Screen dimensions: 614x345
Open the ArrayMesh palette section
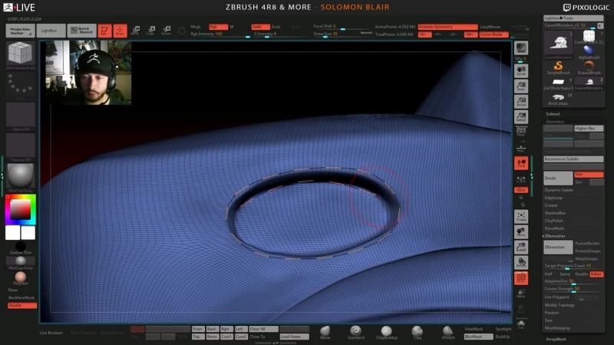[x=556, y=340]
